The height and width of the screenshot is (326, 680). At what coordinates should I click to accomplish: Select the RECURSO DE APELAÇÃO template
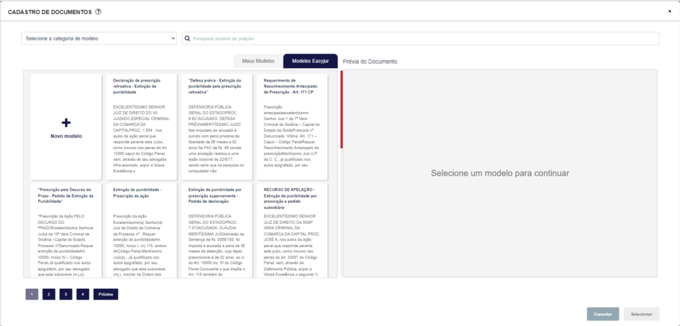[292, 231]
